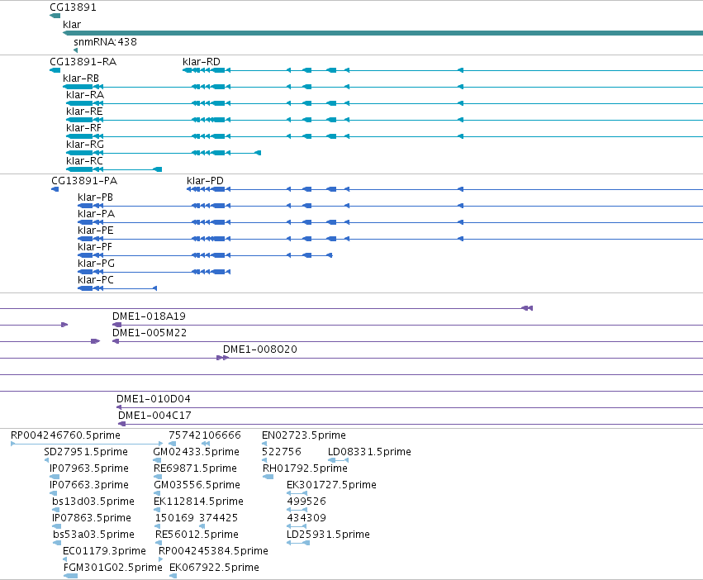The image size is (703, 580).
Task: Select the GM03556.5prime EST label
Action: point(197,485)
